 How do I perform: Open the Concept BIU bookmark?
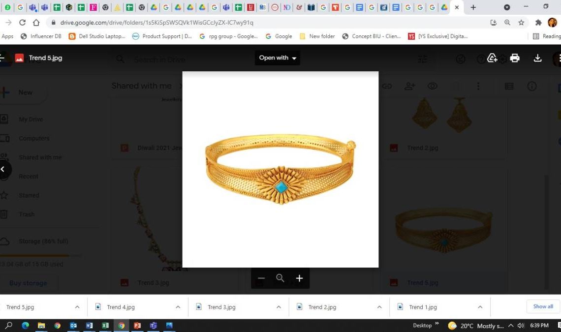[x=372, y=36]
